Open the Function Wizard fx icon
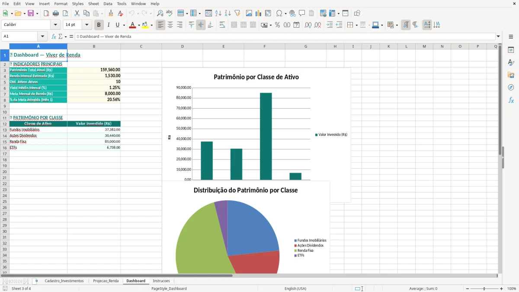 (x=54, y=37)
